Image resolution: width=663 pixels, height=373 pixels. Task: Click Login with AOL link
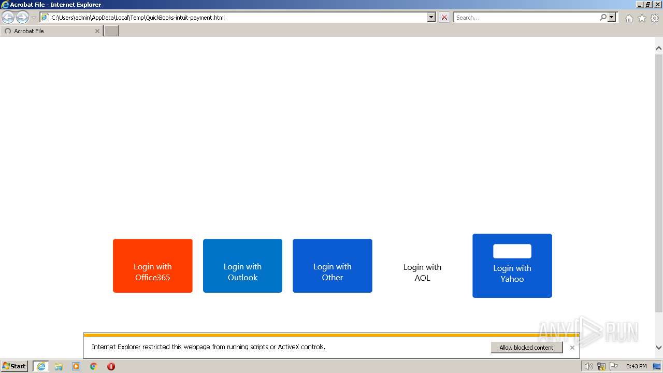422,272
